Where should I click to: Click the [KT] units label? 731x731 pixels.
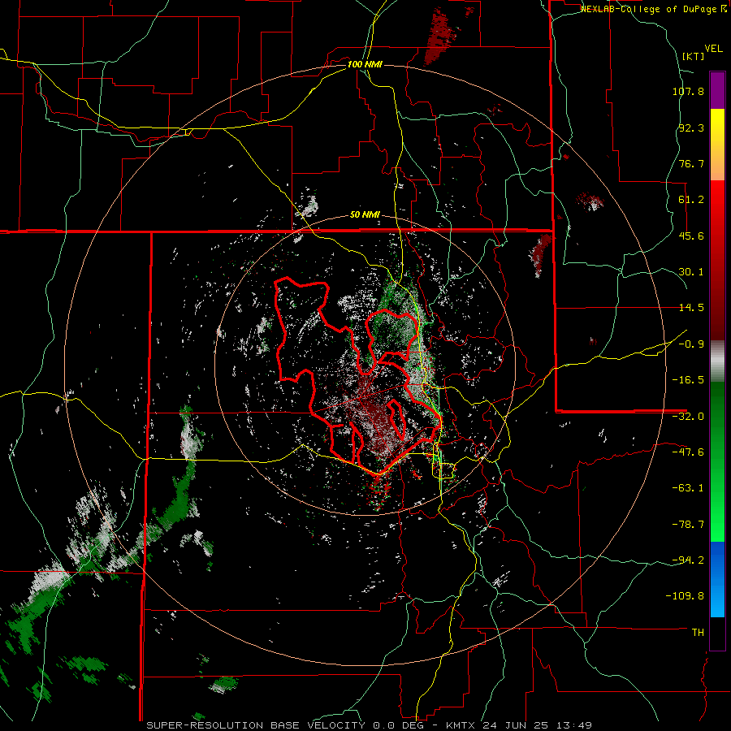(x=693, y=56)
